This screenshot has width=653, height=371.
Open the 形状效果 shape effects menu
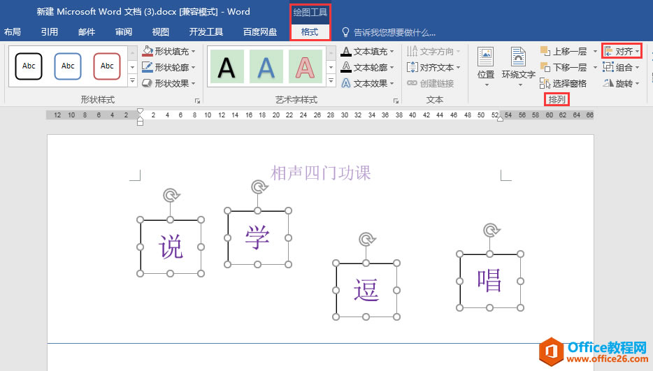coord(169,83)
